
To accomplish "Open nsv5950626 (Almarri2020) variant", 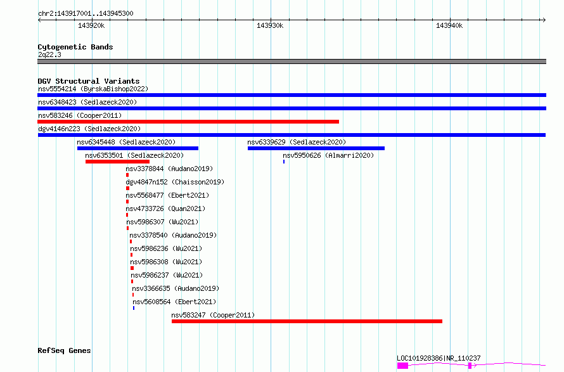I will [x=328, y=155].
